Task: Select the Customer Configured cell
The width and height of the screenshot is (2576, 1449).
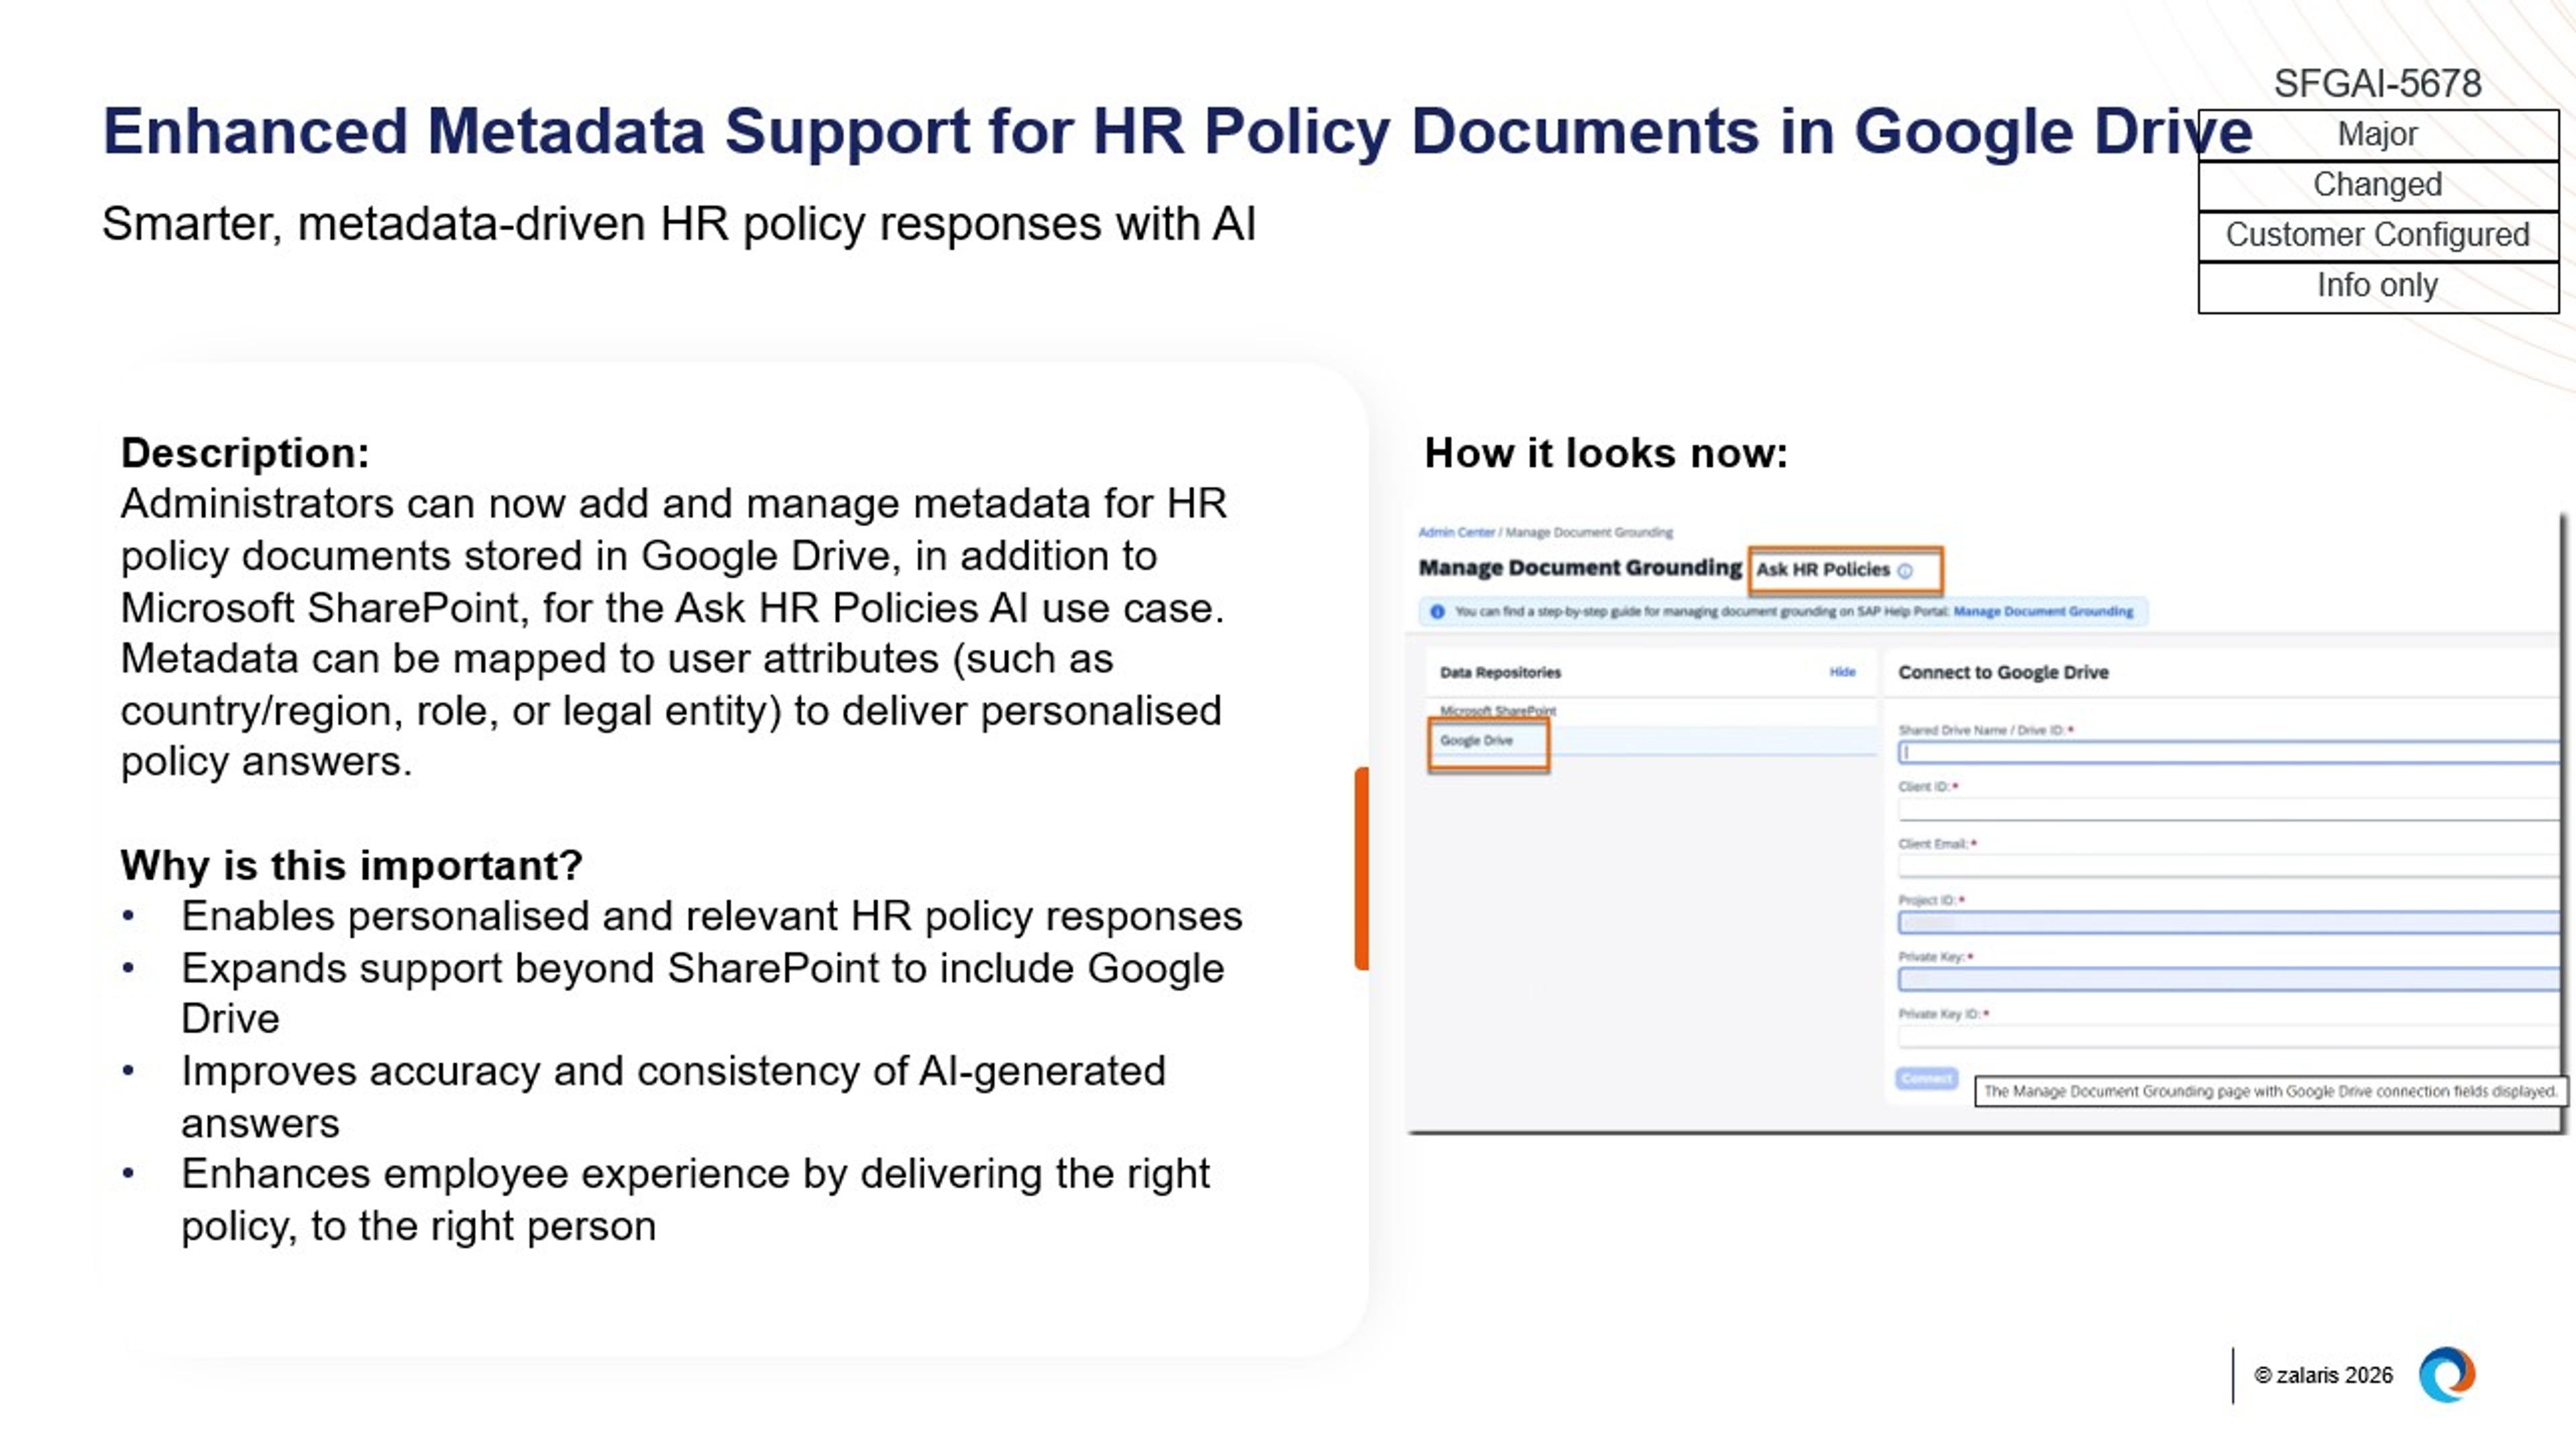Action: [x=2378, y=236]
